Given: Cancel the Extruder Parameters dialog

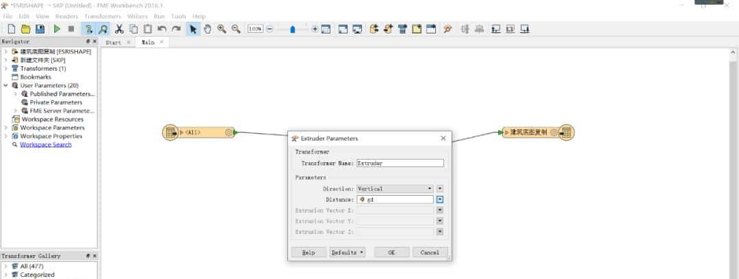Looking at the screenshot, I should [x=430, y=252].
